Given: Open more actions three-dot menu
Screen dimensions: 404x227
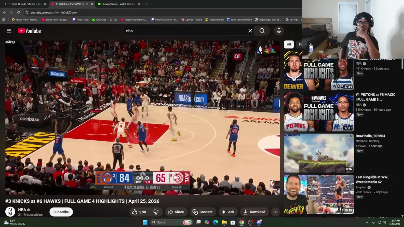Looking at the screenshot, I should 275,212.
